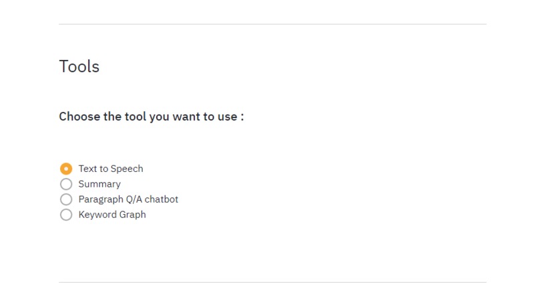Screen dimensions: 538x304
Task: Click the 'Keyword Graph' label text
Action: [x=112, y=215]
